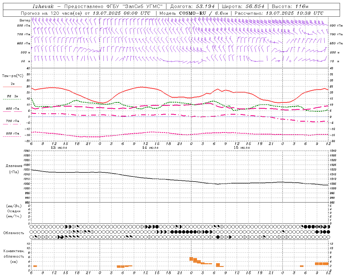Click the tallest orange convective bar at 15 июля midnight
Screen dimensions: 344x275
191,259
